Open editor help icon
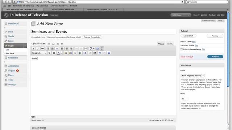Viewport: 232px width, 130px height. tap(109, 53)
